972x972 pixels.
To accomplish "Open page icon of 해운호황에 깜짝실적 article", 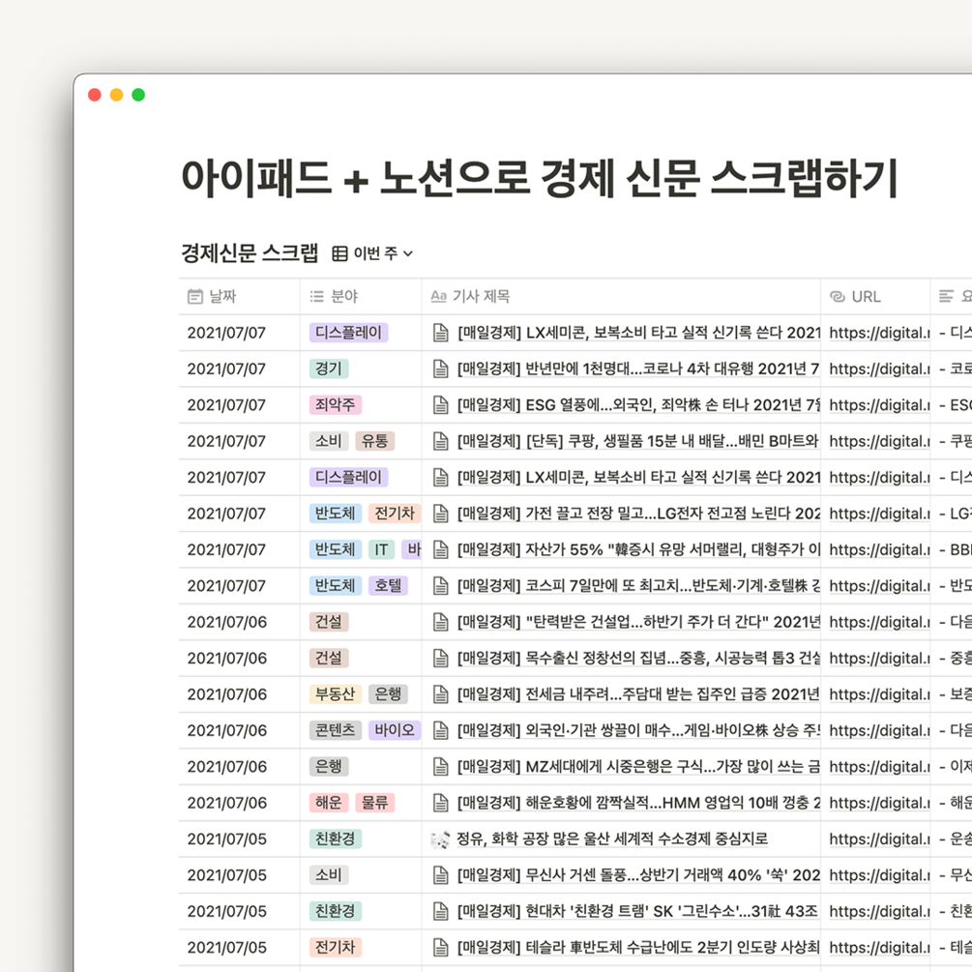I will coord(440,803).
